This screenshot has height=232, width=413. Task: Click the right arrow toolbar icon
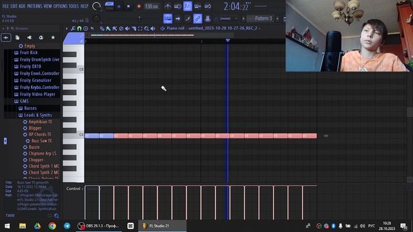[x=178, y=19]
